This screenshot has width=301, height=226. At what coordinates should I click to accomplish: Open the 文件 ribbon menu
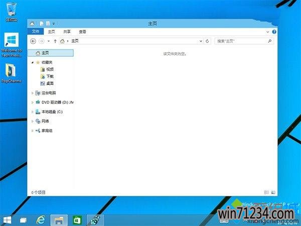coord(36,32)
